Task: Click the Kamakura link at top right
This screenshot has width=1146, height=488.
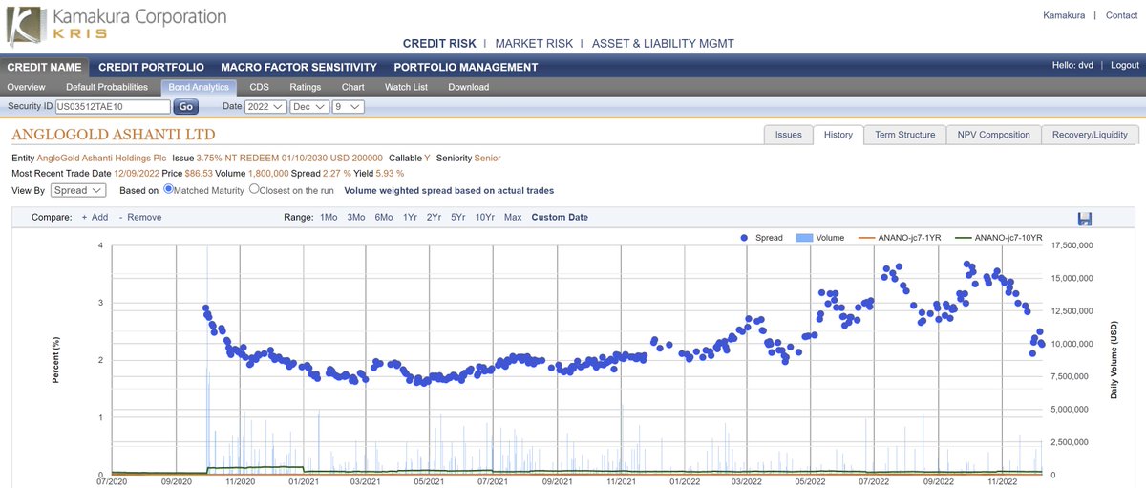Action: tap(1064, 15)
